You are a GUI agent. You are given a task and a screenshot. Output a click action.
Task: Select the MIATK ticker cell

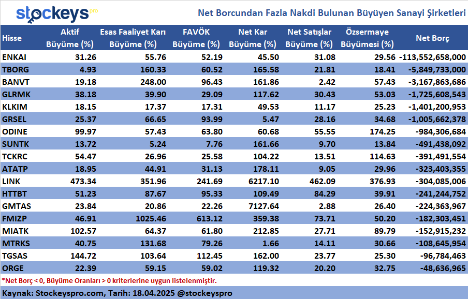[15, 231]
